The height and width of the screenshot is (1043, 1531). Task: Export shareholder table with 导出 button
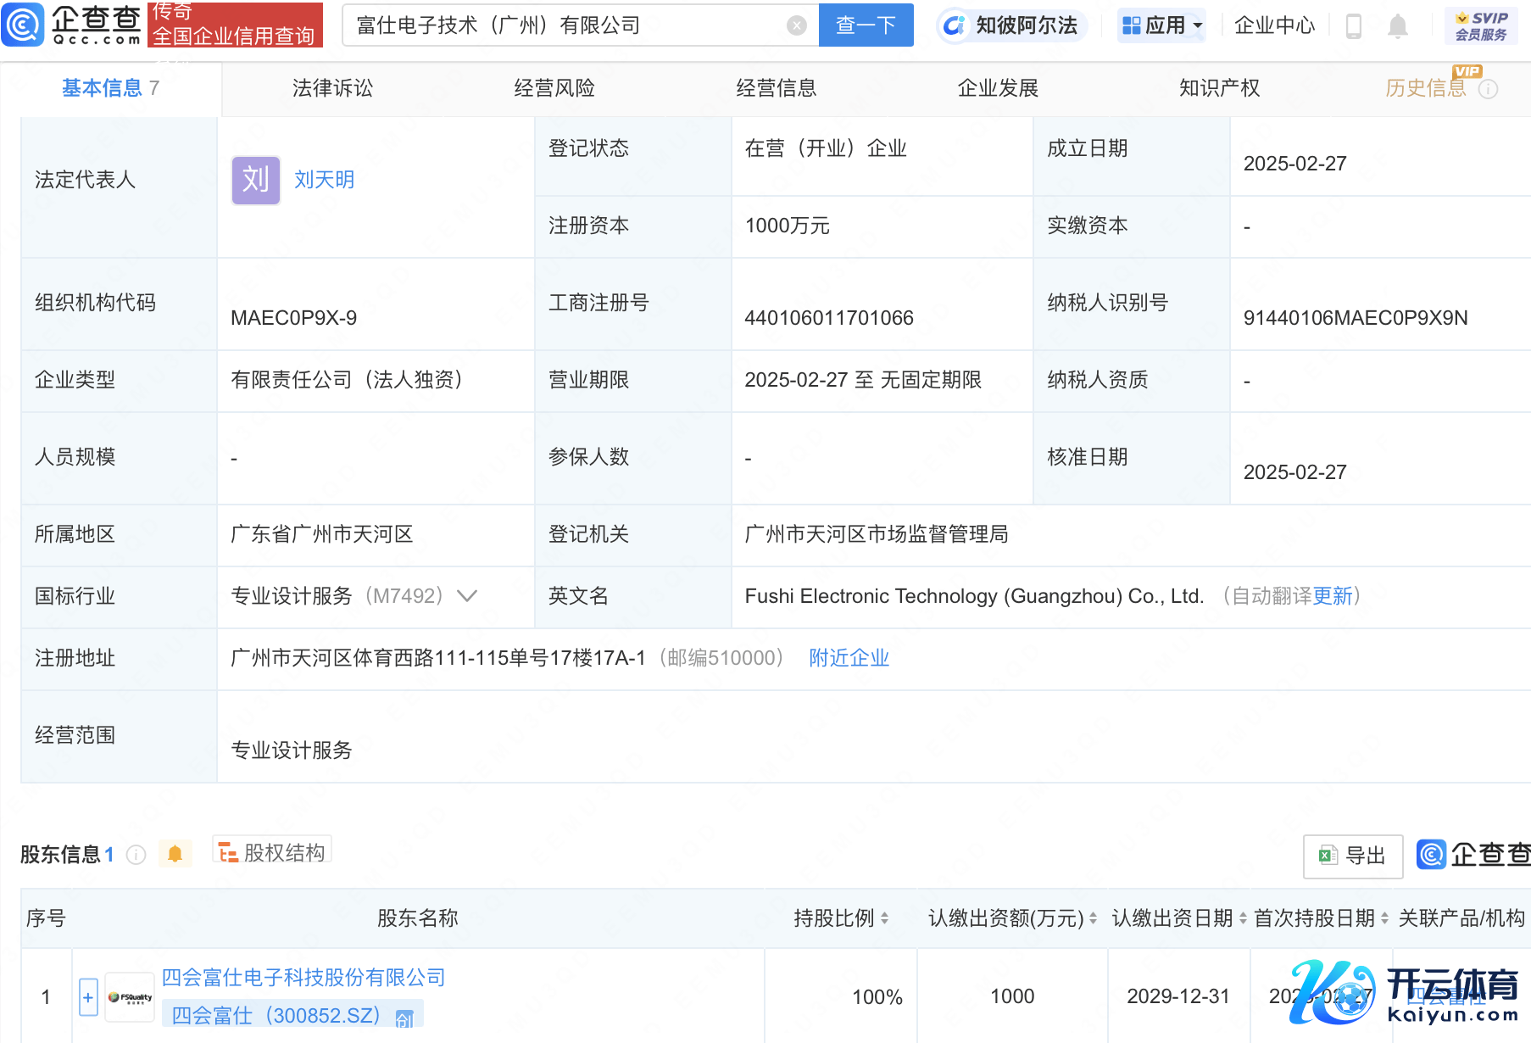coord(1353,856)
